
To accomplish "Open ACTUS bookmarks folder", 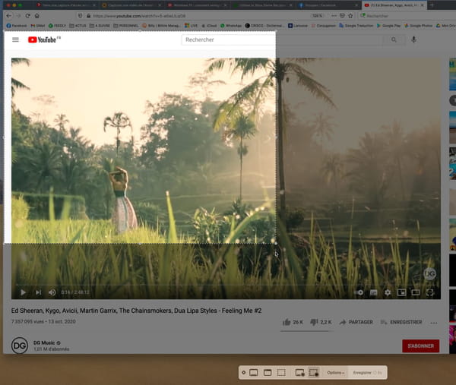I will (x=78, y=26).
